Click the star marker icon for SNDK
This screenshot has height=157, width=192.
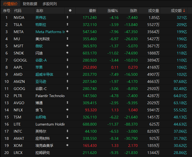(67, 53)
